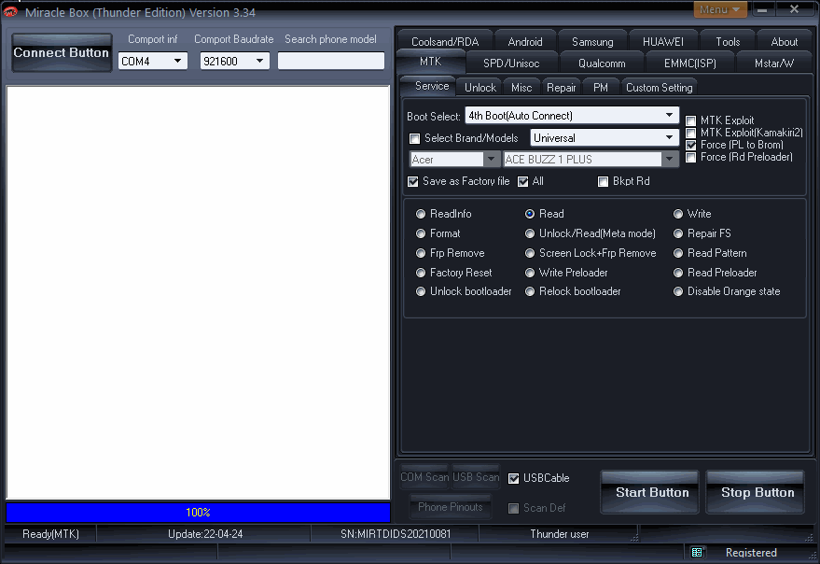The height and width of the screenshot is (564, 820).
Task: Toggle the MTK Exploit checkbox
Action: (x=691, y=121)
